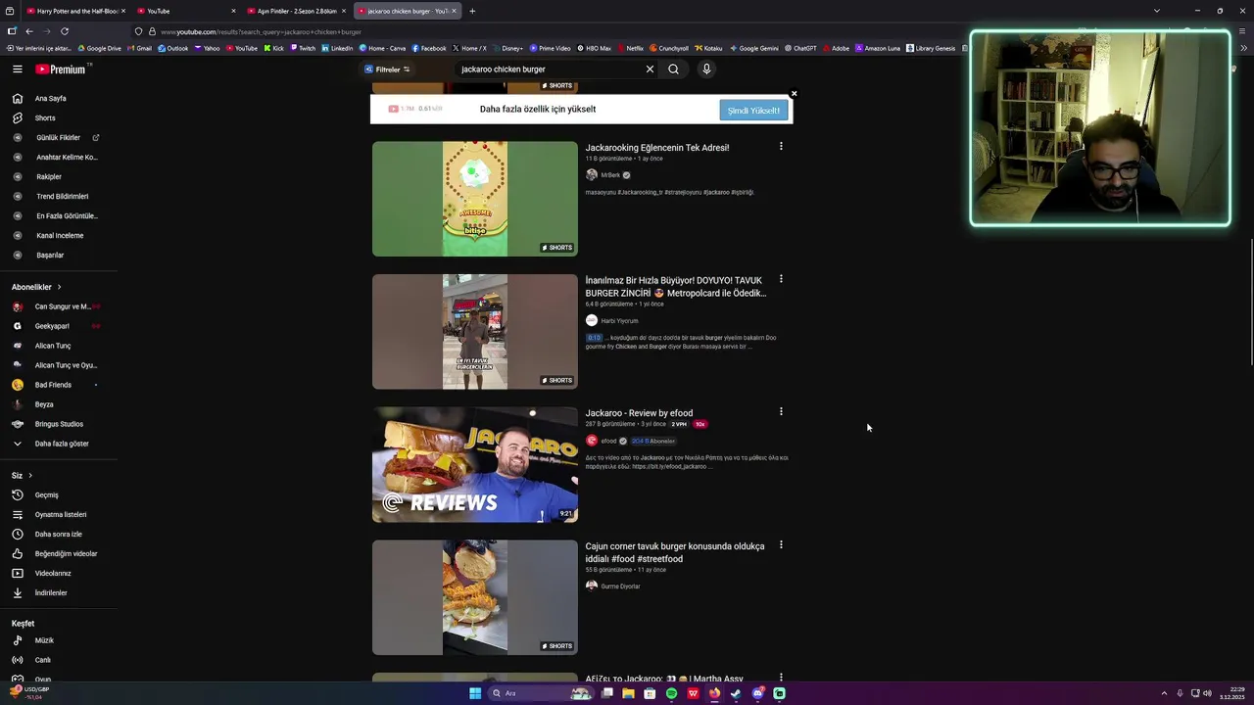Click the magnifier search button
Viewport: 1254px width, 705px height.
click(x=673, y=70)
